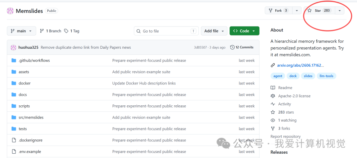Screen dimensions: 357x158
Task: Open the docs folder
Action: 23,95
